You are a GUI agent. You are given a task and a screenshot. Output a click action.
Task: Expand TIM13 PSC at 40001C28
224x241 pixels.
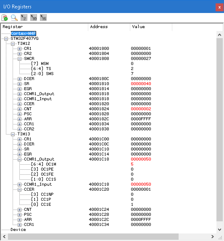19,215
